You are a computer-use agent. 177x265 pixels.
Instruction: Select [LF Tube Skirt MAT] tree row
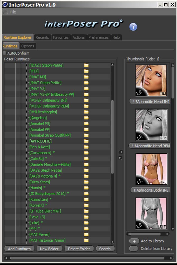[x=45, y=211]
